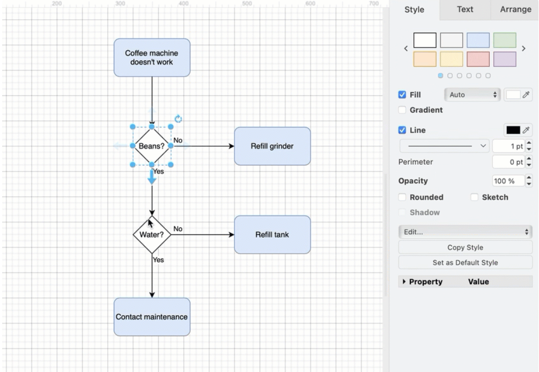Click the blue down arrow below Beans
Image resolution: width=539 pixels, height=372 pixels.
click(152, 179)
